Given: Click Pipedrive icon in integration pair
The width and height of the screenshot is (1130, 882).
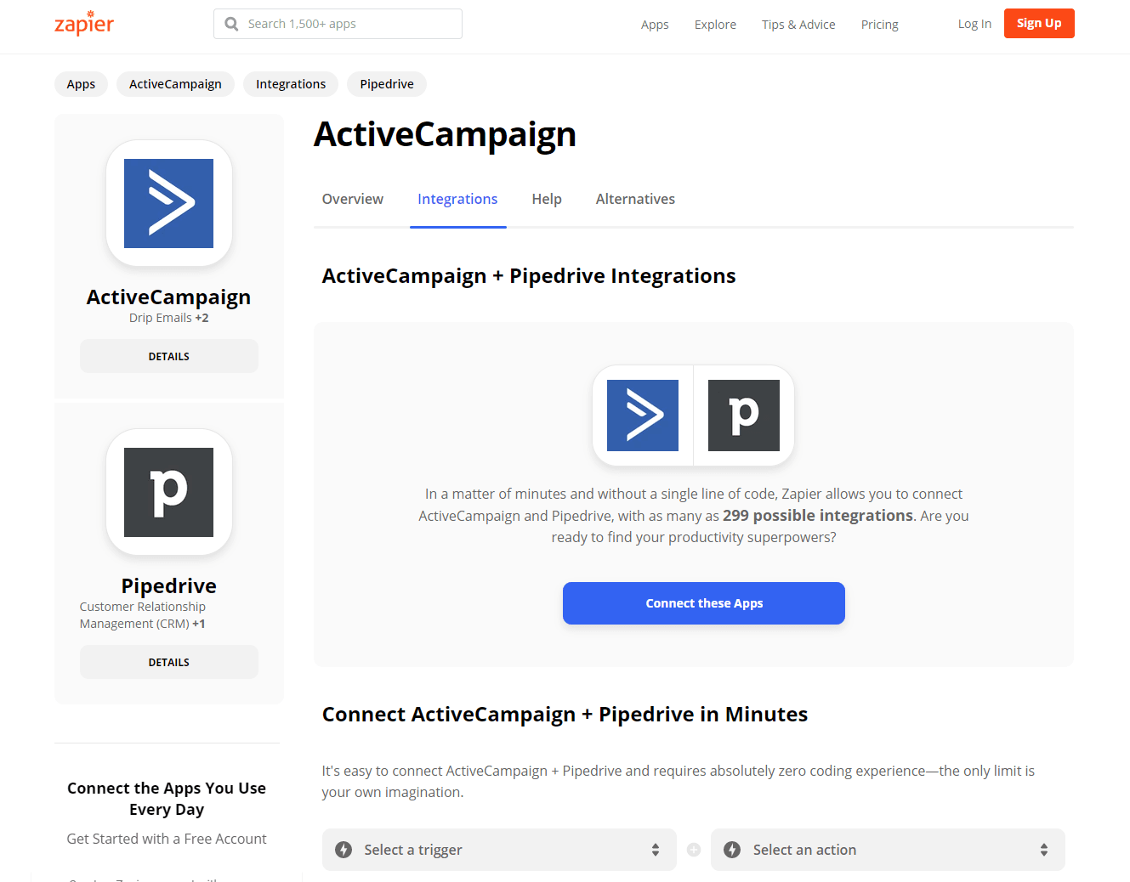Looking at the screenshot, I should pyautogui.click(x=744, y=416).
